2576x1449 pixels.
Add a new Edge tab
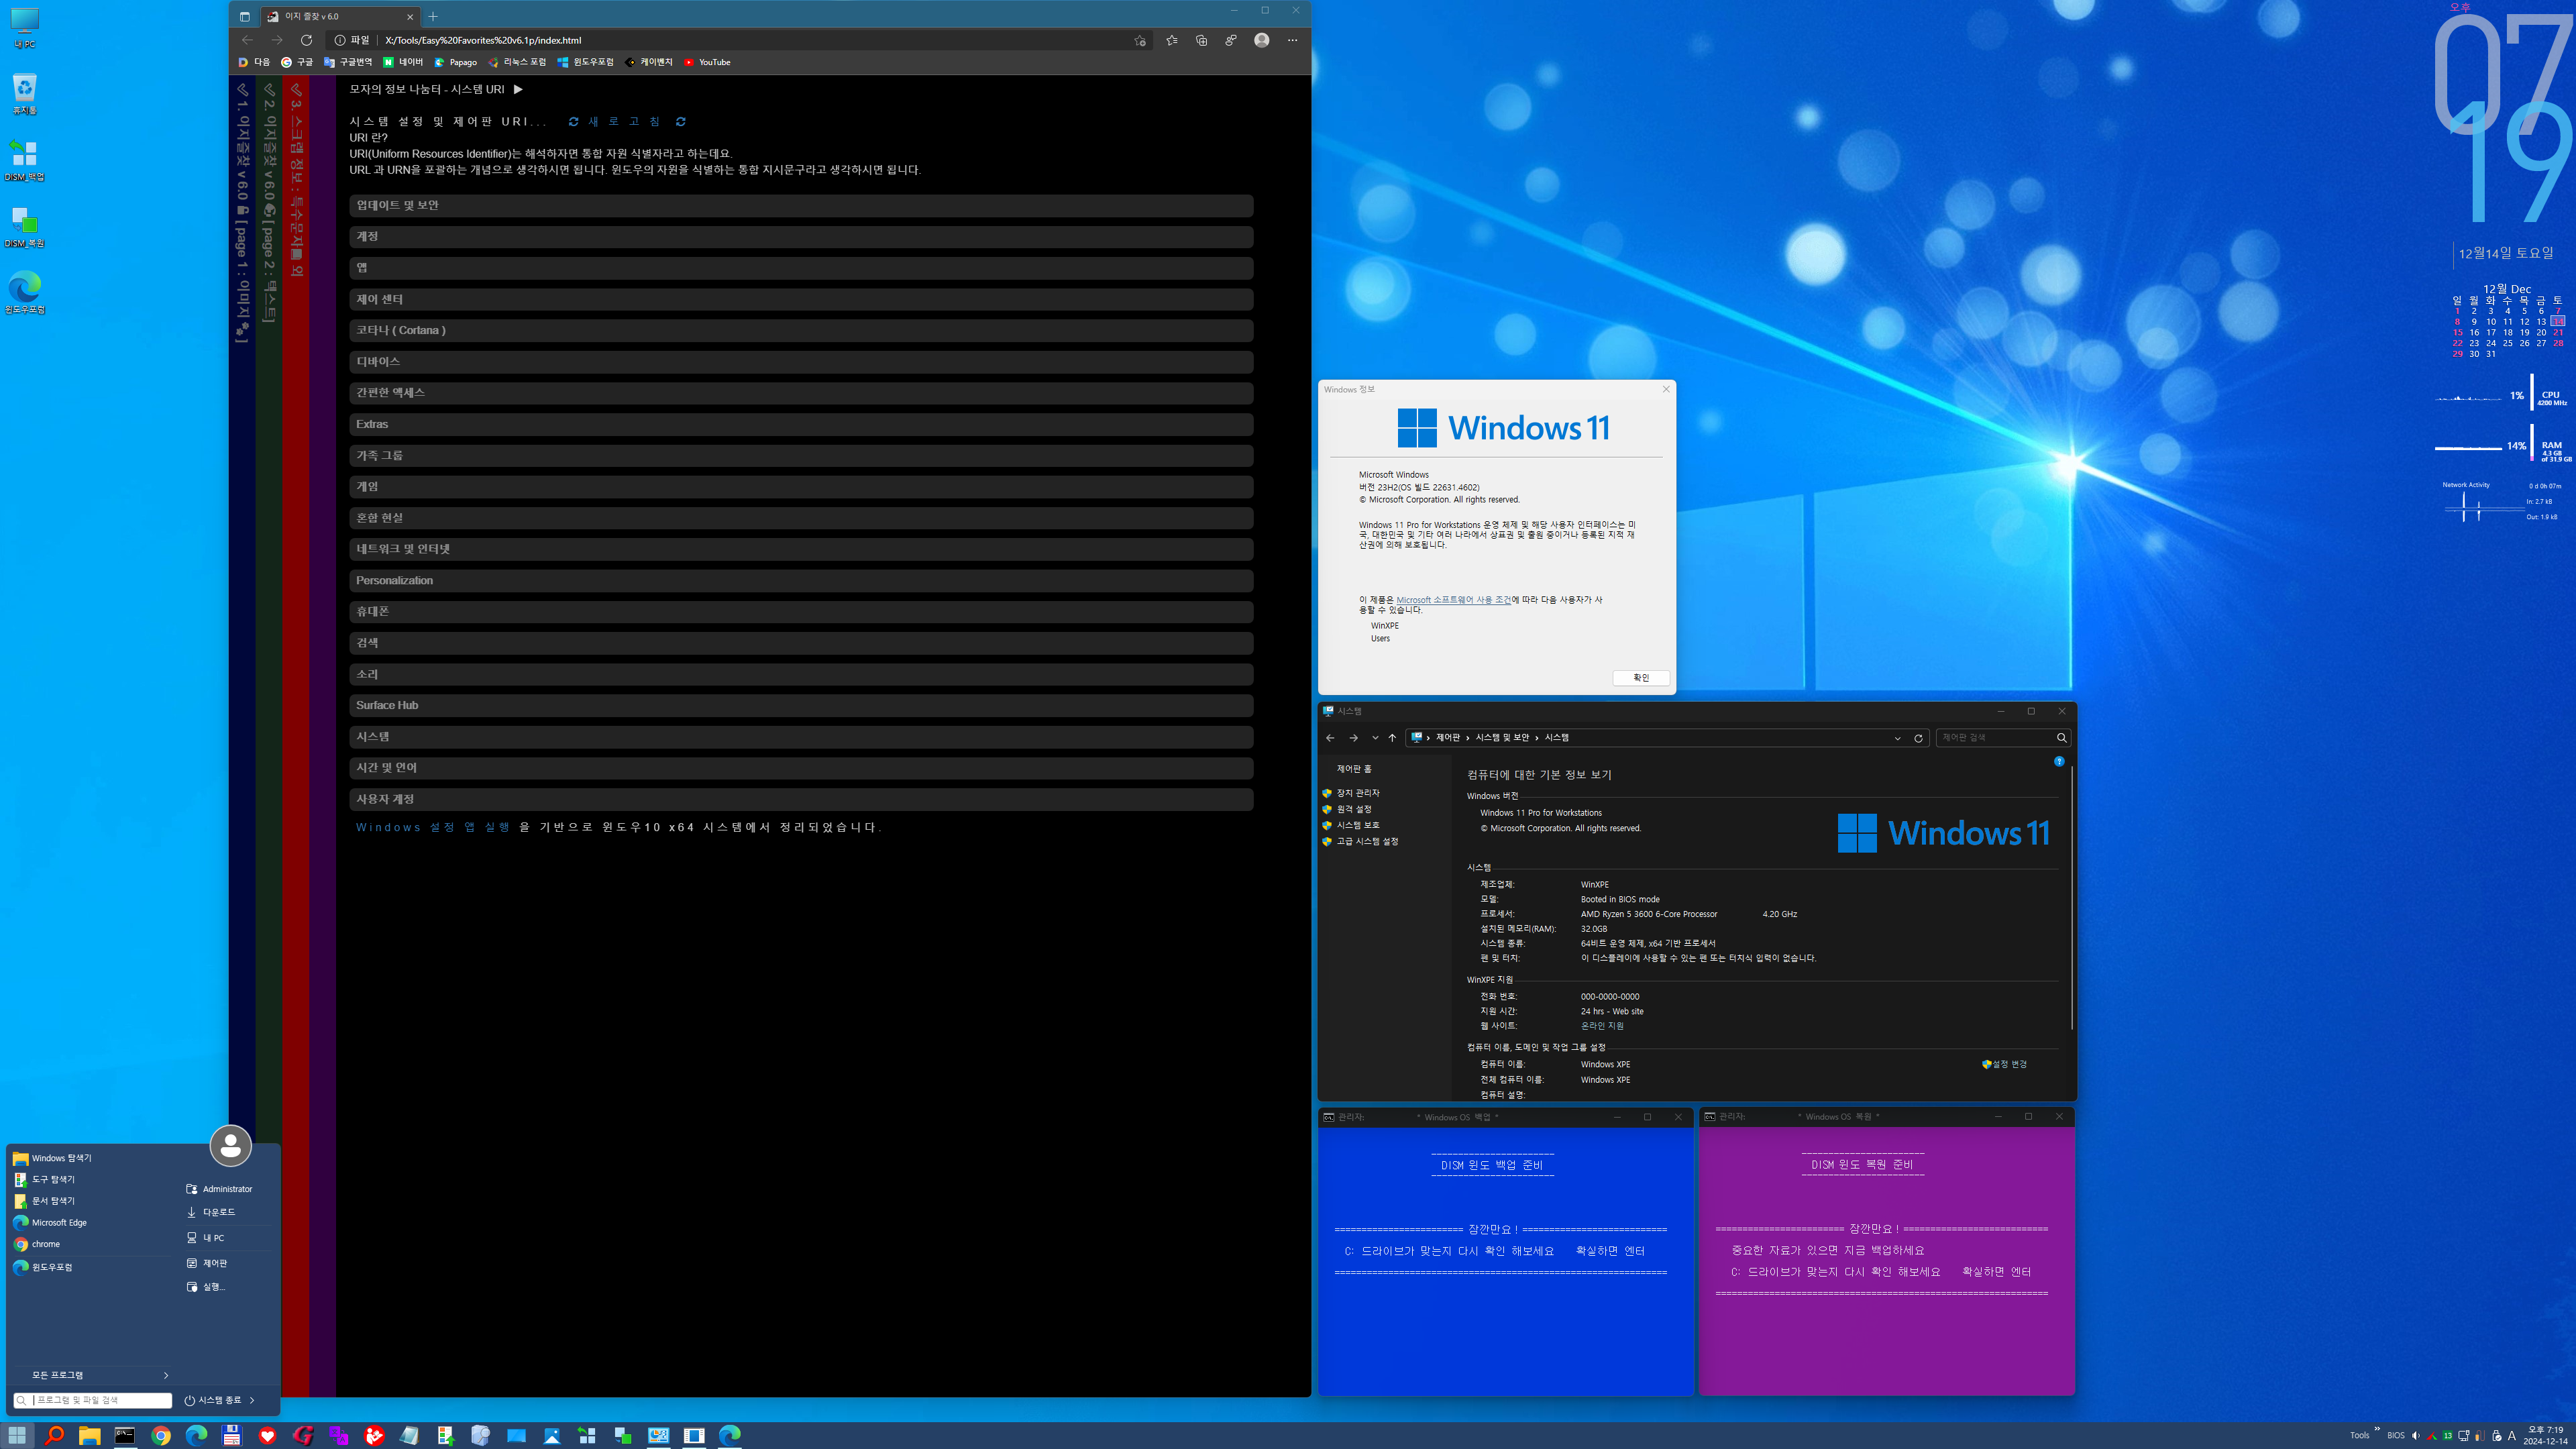(433, 16)
